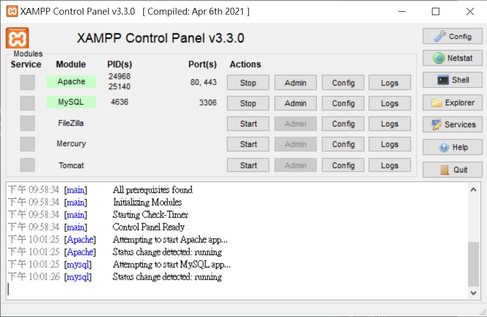Open Mercury Logs menu
Viewport: 487px width, 317px height.
tap(390, 144)
